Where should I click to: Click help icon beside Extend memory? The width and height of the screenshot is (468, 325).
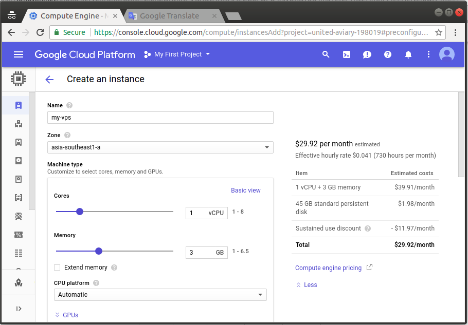coord(114,267)
